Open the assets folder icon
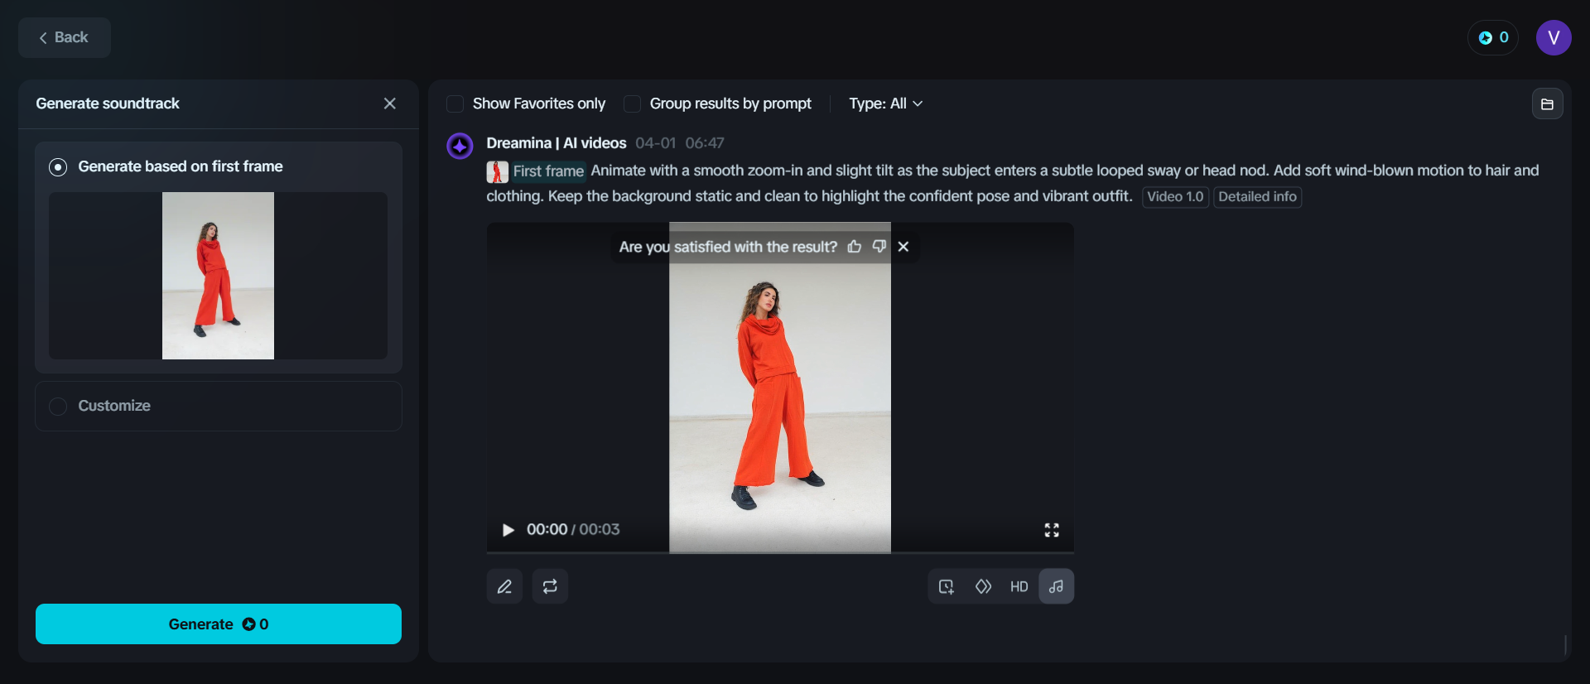The image size is (1590, 684). coord(1547,104)
